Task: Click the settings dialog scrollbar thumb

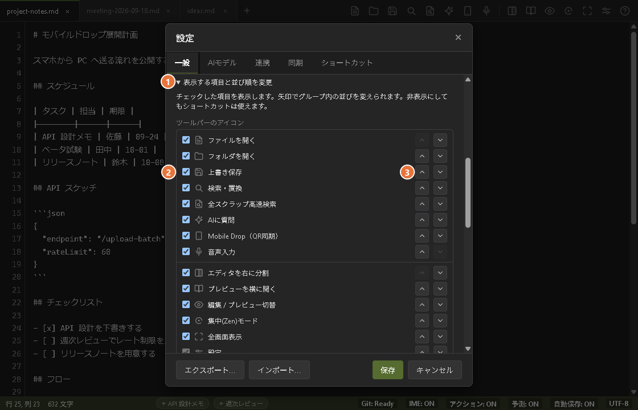Action: coord(468,192)
